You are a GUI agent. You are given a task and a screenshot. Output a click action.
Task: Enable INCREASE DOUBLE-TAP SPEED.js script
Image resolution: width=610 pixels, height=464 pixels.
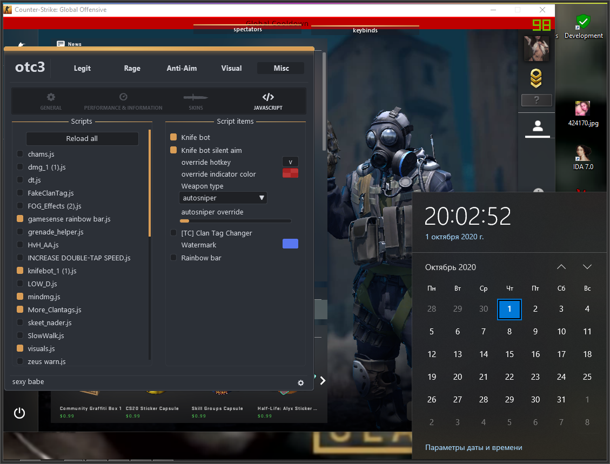[20, 258]
